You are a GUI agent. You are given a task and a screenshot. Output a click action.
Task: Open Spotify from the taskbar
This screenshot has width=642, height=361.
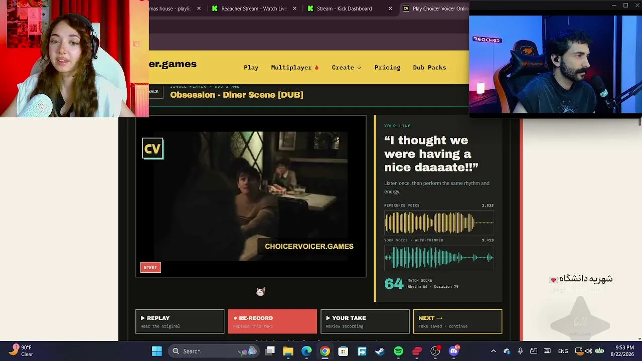click(398, 351)
